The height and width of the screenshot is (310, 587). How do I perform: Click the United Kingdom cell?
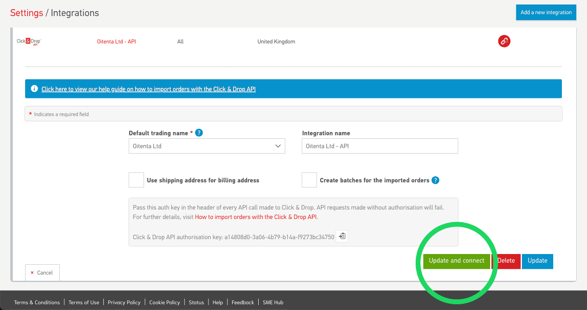pyautogui.click(x=276, y=42)
